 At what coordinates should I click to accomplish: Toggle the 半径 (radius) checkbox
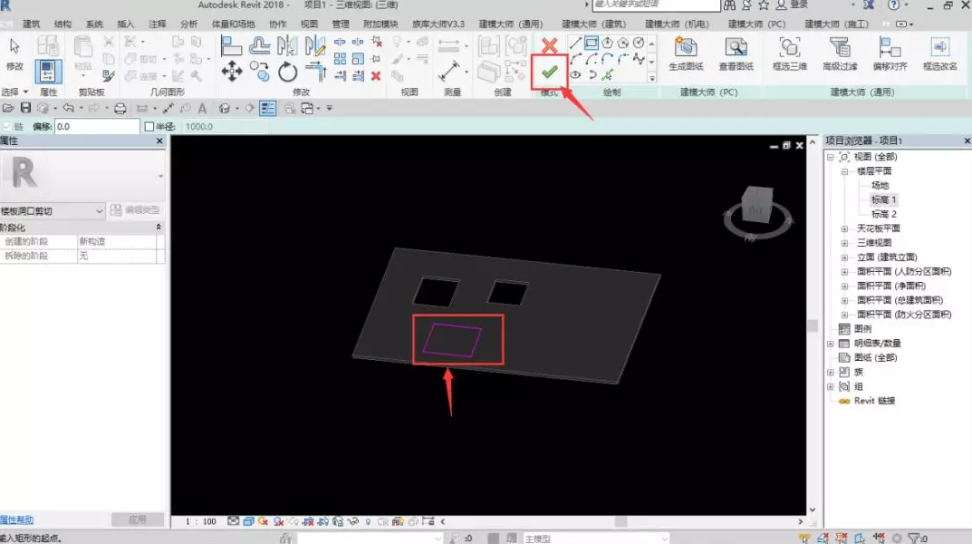[149, 127]
